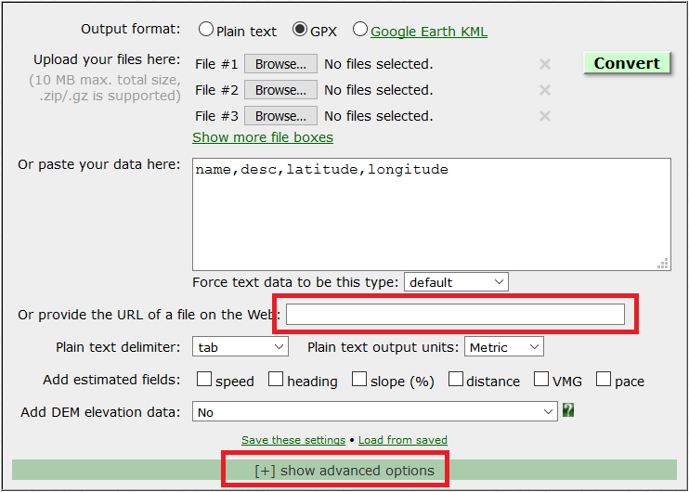This screenshot has width=689, height=492.
Task: Browse for File #2
Action: pyautogui.click(x=280, y=90)
